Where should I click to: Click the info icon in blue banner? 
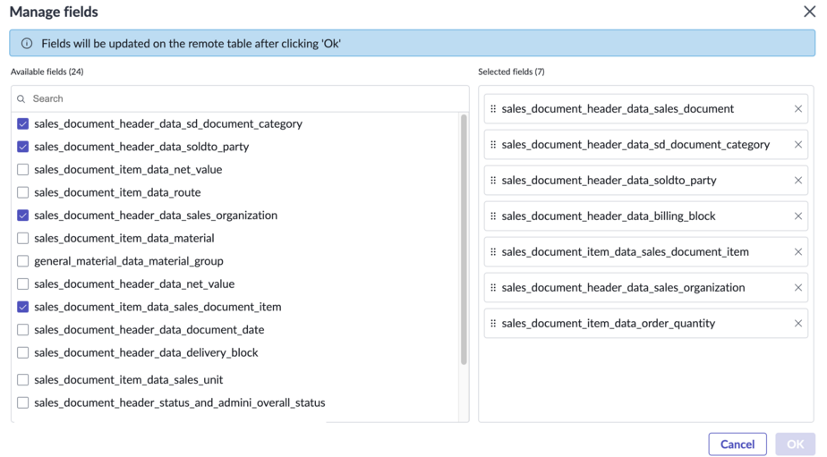26,43
